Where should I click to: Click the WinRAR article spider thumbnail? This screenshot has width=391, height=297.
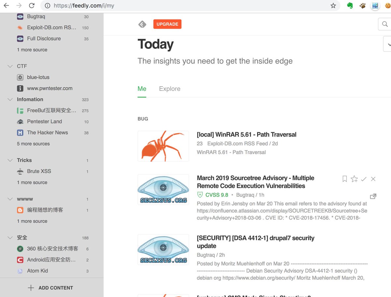[x=163, y=146]
